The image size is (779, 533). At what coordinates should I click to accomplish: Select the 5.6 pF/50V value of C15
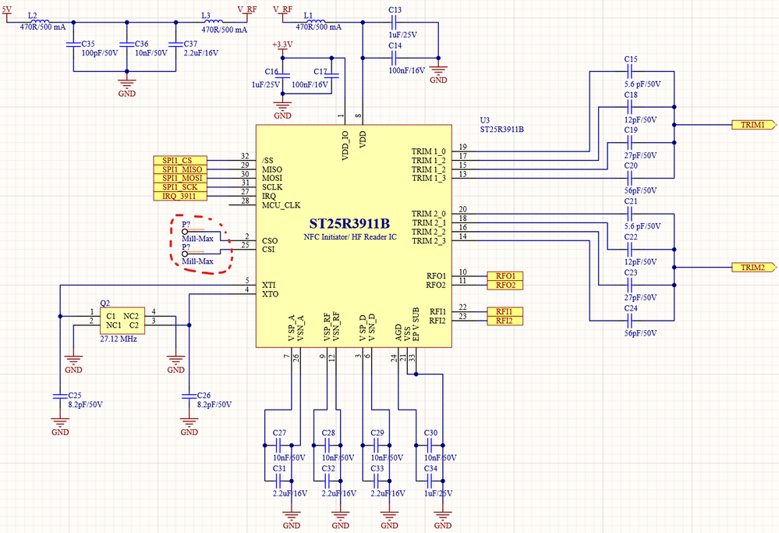[x=643, y=84]
